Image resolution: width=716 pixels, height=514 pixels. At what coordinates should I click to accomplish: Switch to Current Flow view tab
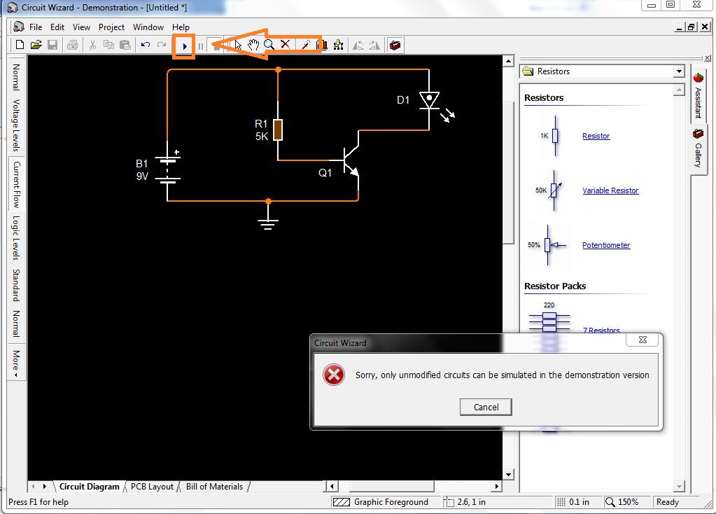[16, 183]
